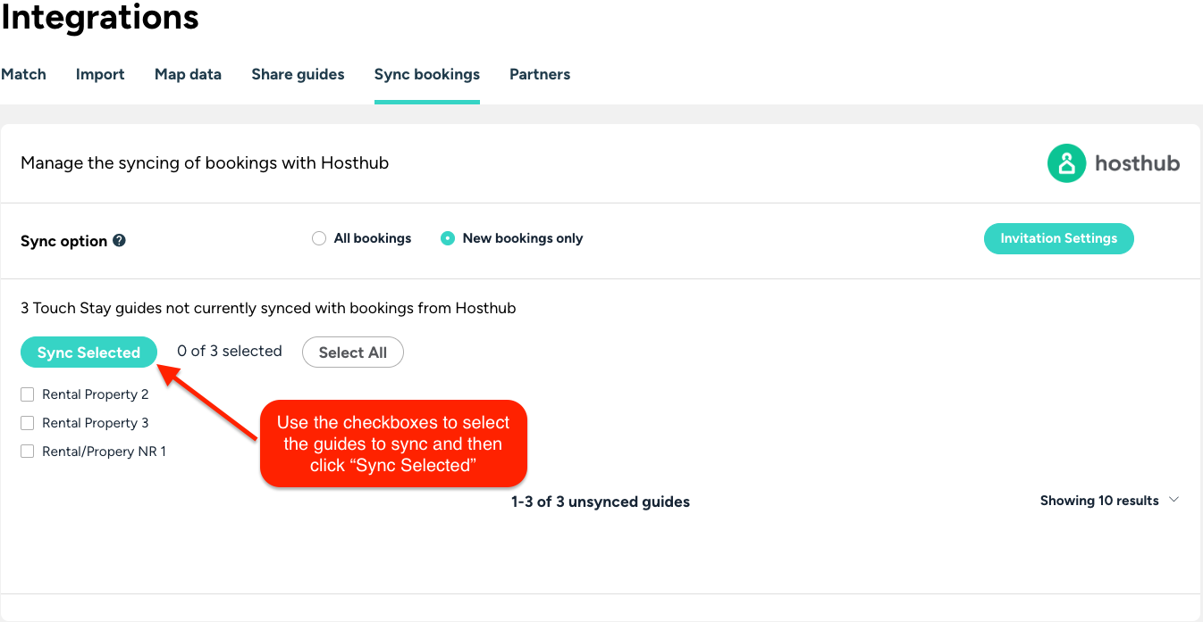Check the Rental Property 2 checkbox
The width and height of the screenshot is (1203, 622).
28,394
